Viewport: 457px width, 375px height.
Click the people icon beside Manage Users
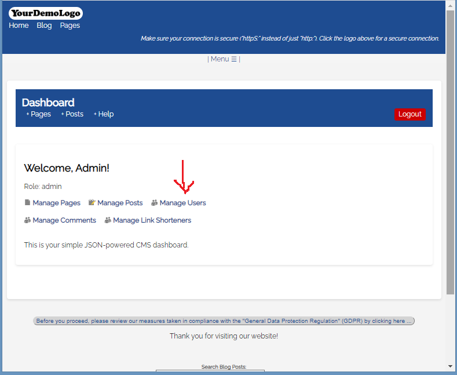(154, 203)
